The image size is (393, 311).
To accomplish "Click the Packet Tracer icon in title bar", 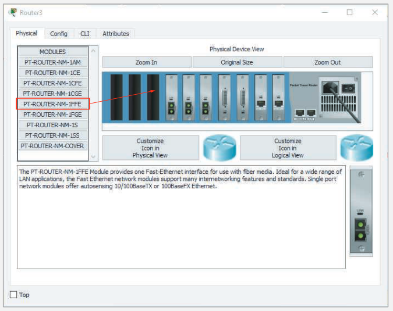I will pos(13,12).
